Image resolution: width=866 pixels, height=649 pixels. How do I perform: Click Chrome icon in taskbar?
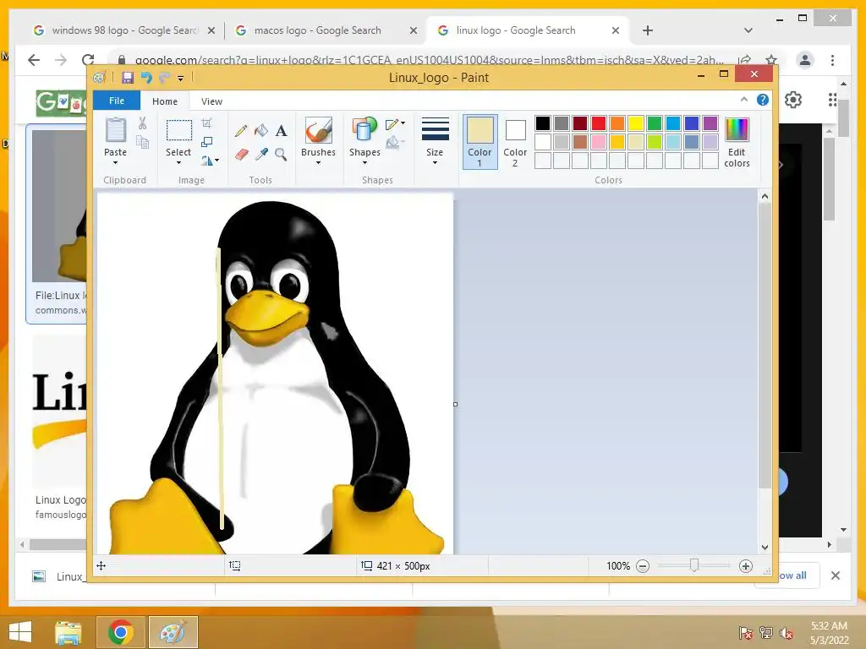click(120, 632)
